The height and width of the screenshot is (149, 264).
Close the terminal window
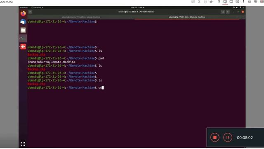[x=243, y=12]
